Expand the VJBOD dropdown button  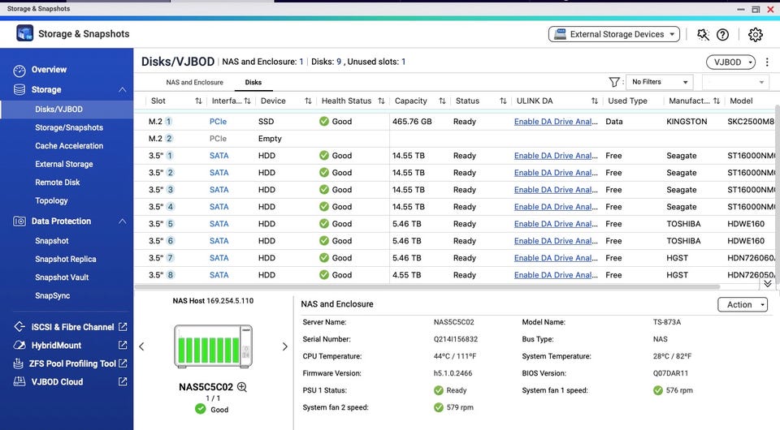730,62
